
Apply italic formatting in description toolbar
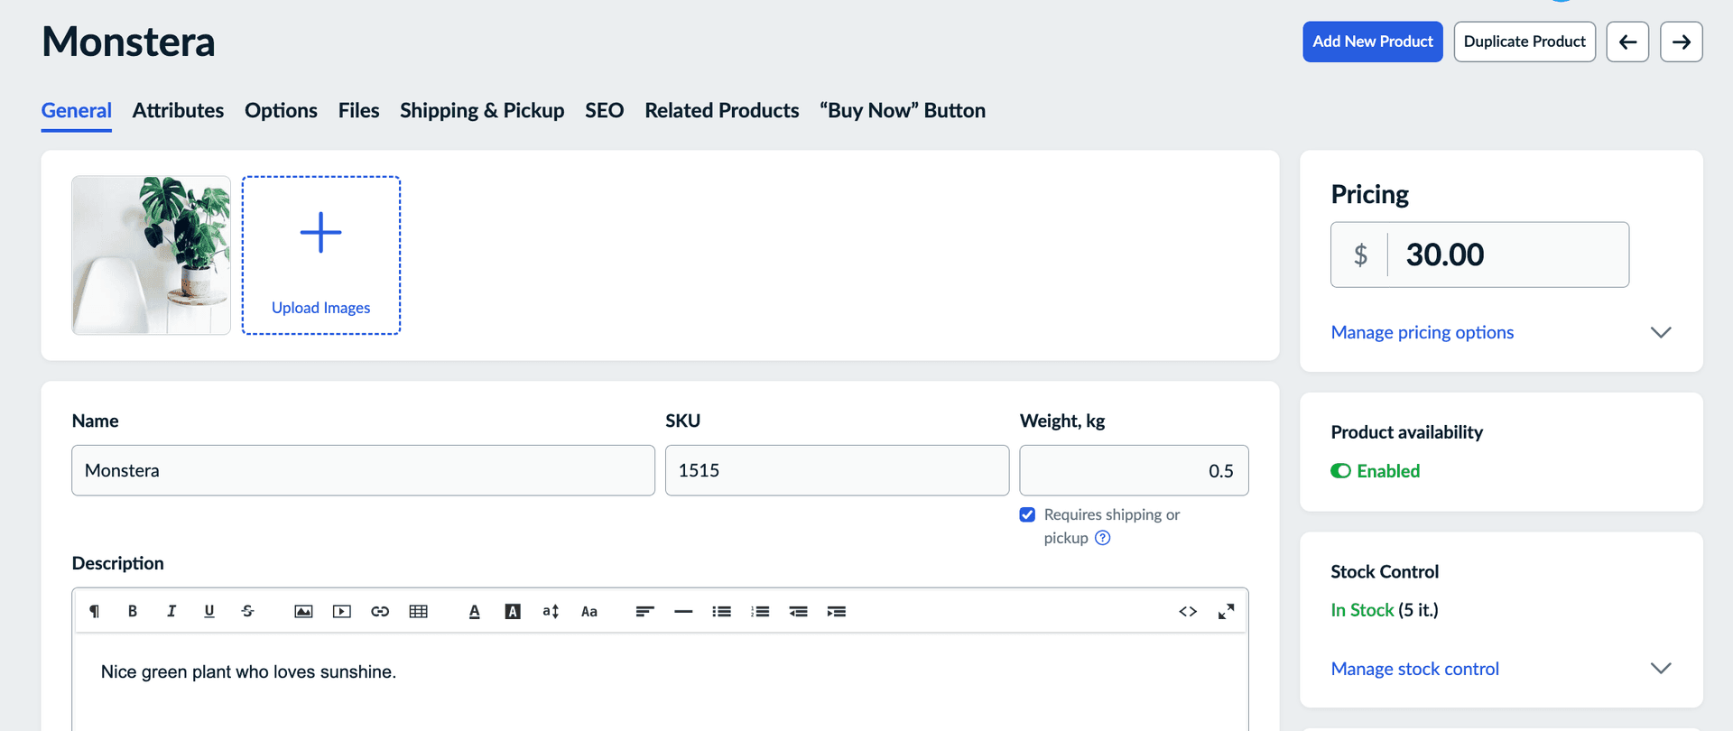pos(171,611)
